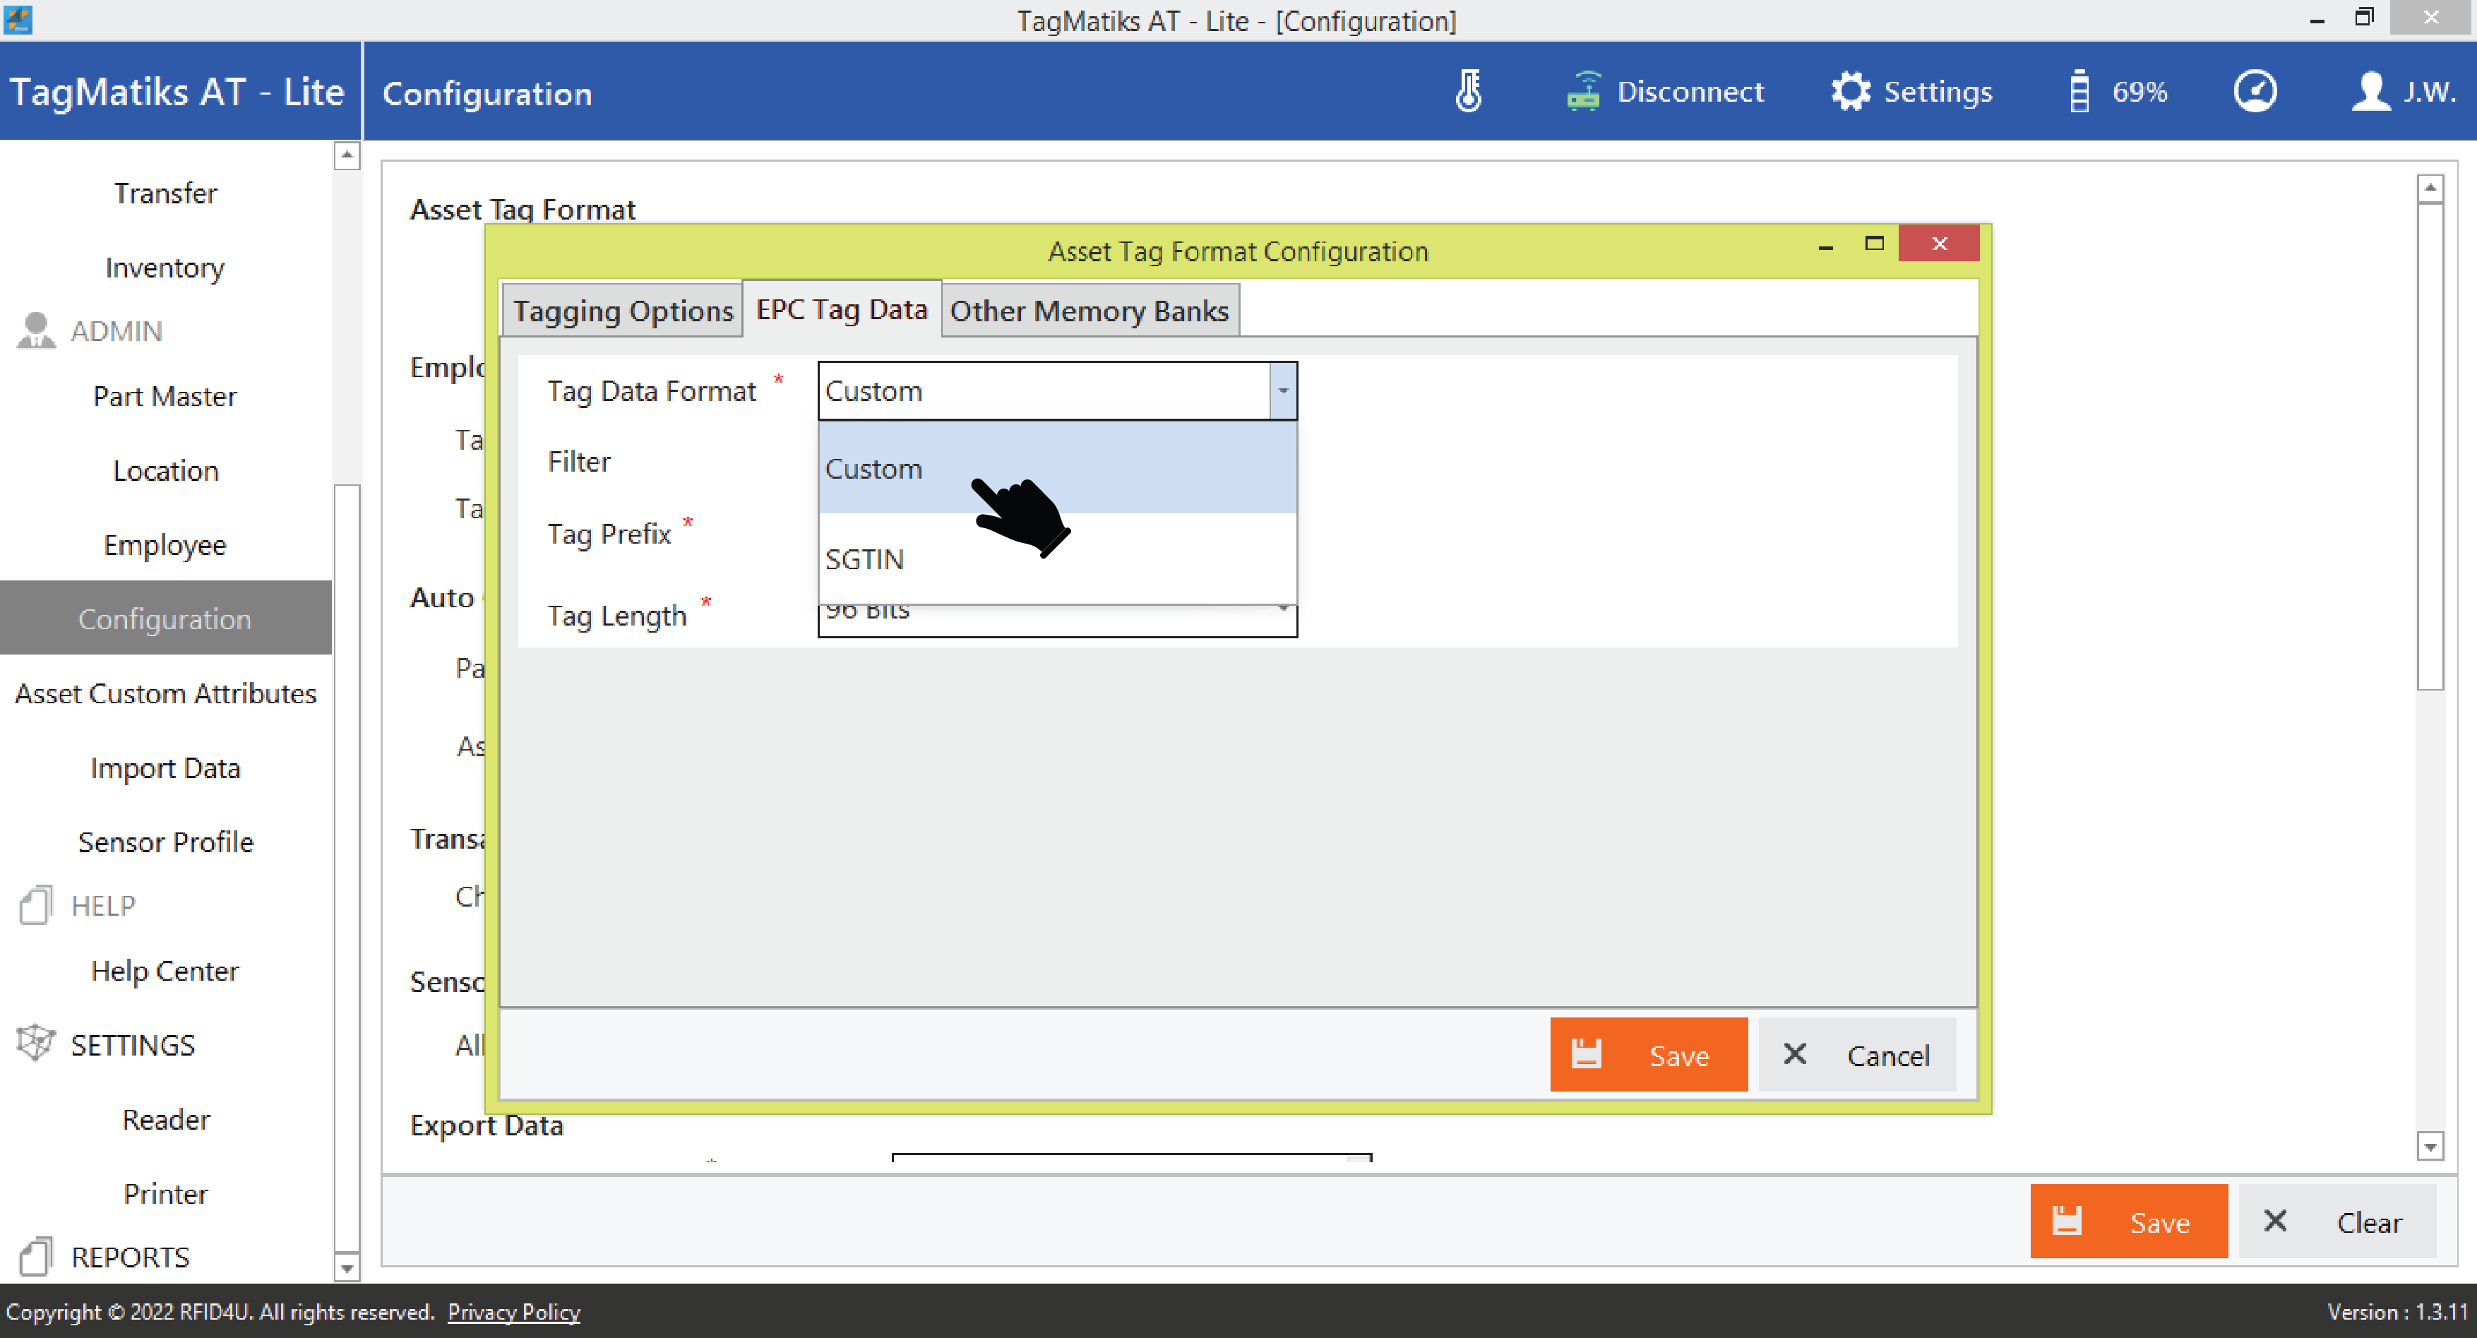Go to Asset Custom Attributes
Viewport: 2477px width, 1338px height.
pos(165,693)
